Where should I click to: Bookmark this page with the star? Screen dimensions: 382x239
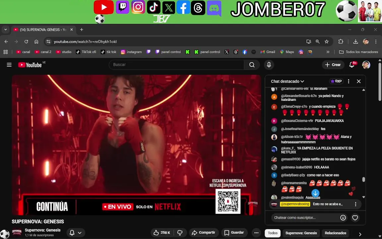click(327, 42)
